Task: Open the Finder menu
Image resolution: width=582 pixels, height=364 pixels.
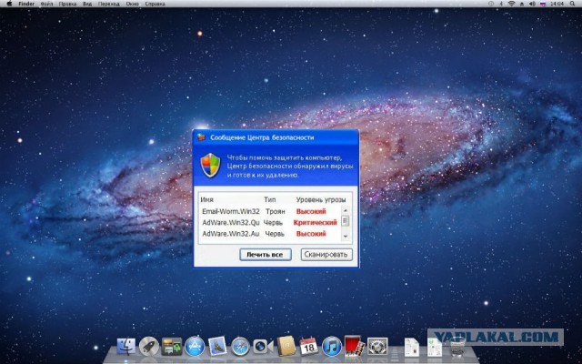Action: click(x=26, y=4)
